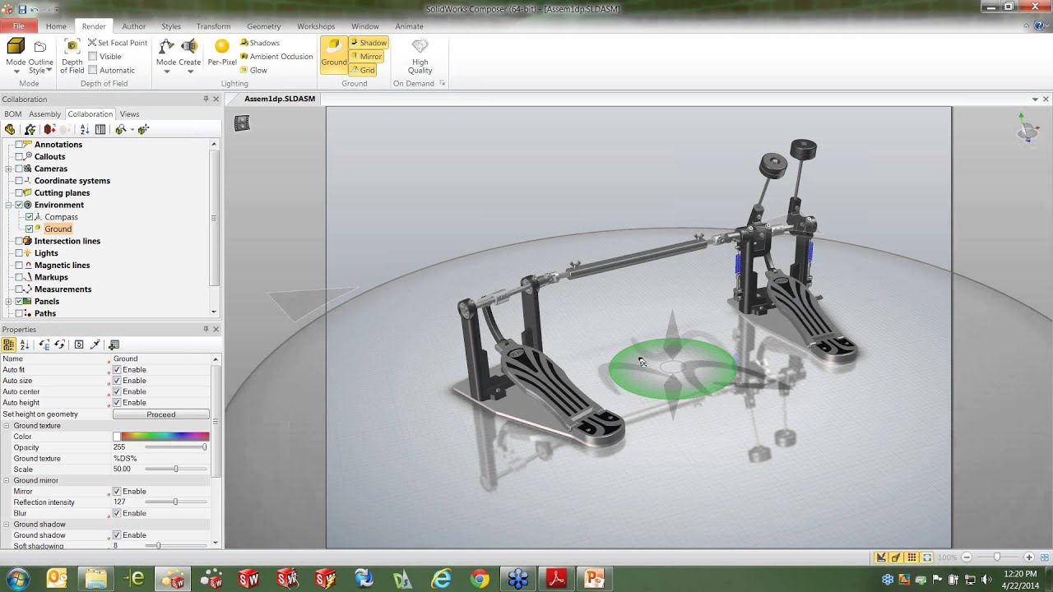
Task: Click the zoom in plus button
Action: 1028,557
